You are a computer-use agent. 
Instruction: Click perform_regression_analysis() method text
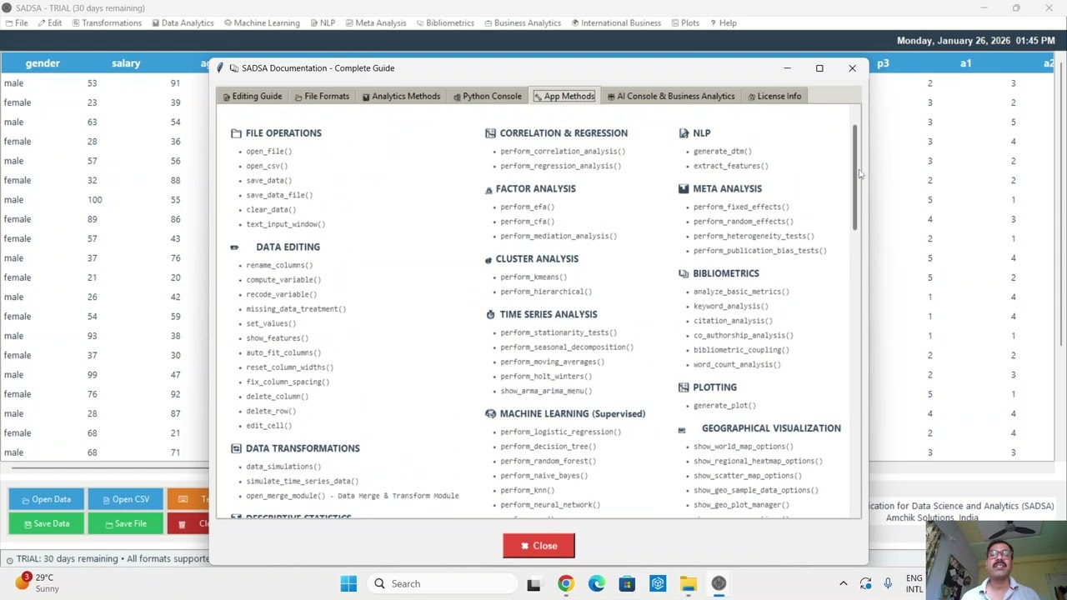[560, 166]
